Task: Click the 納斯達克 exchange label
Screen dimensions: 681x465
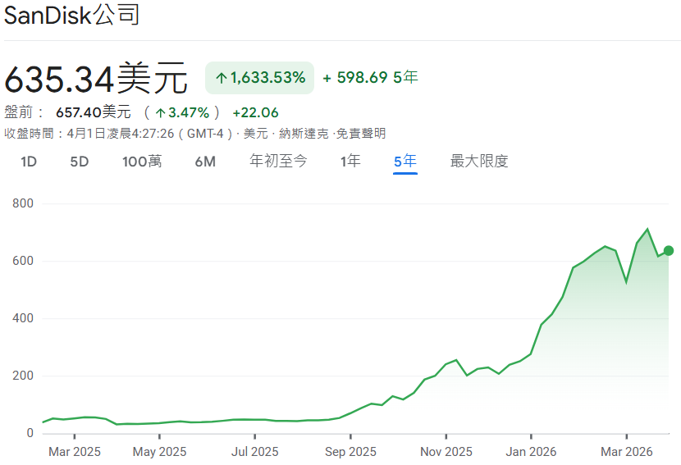Action: click(304, 134)
